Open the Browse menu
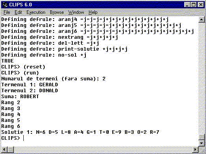 pyautogui.click(x=57, y=12)
